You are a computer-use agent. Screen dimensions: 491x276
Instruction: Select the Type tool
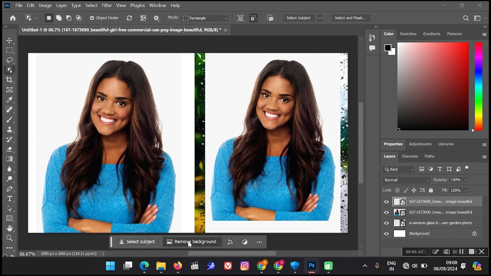coord(10,199)
